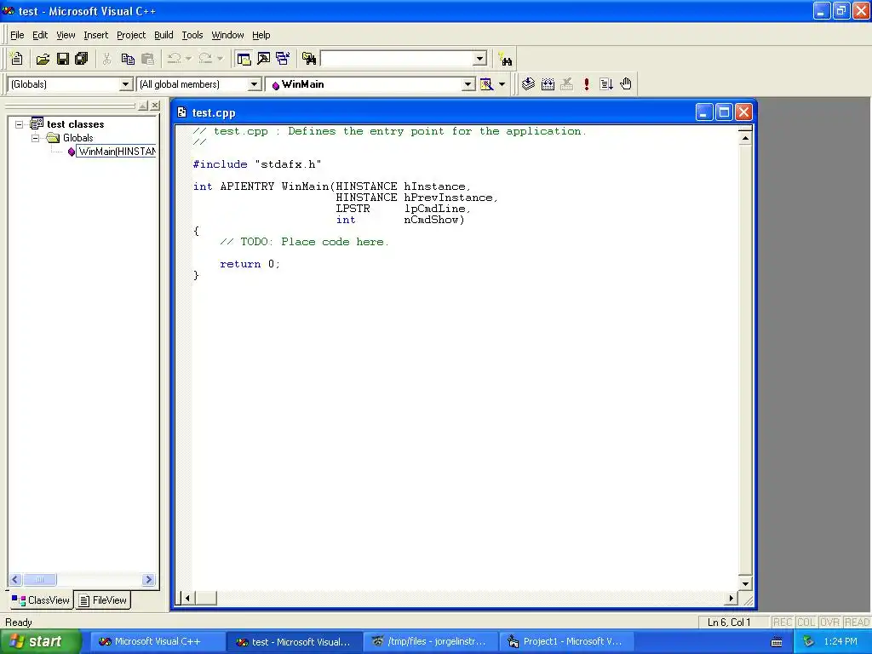
Task: Open the (All global members) filter dropdown
Action: click(x=254, y=84)
